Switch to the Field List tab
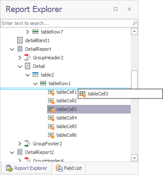This screenshot has width=163, height=175. (69, 168)
